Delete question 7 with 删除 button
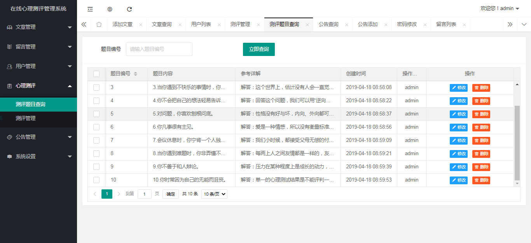 point(481,141)
